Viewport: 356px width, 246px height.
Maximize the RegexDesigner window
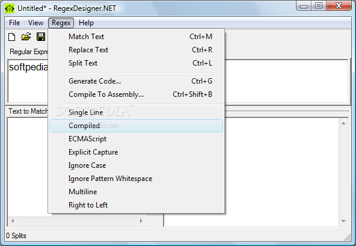(319, 6)
